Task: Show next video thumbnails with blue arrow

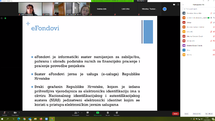Action: [165, 9]
